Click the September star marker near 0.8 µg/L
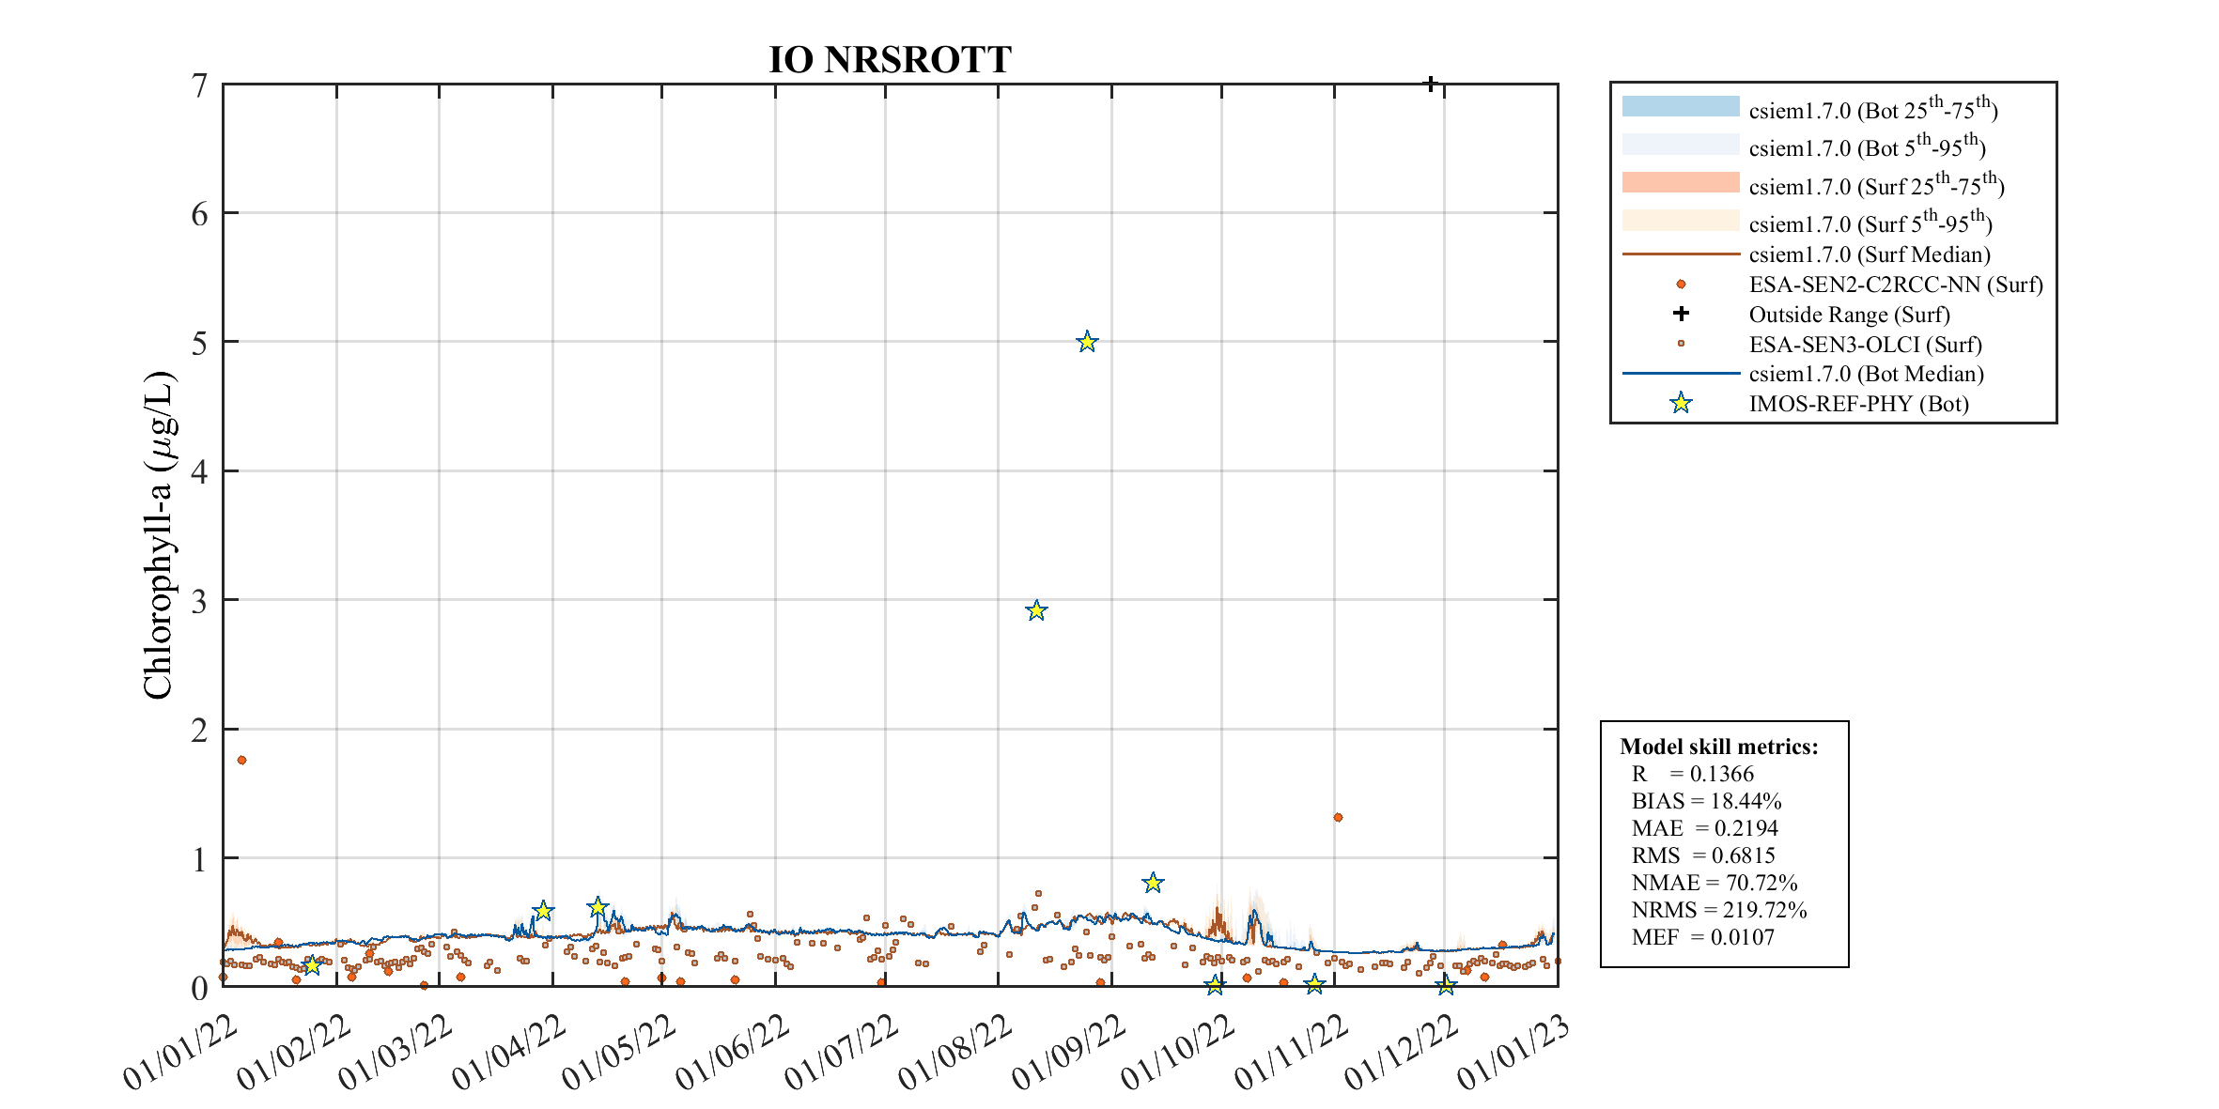This screenshot has height=1109, width=2219. point(1153,883)
